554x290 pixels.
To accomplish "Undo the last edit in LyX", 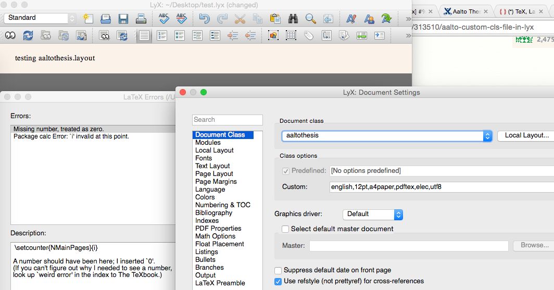I will [x=204, y=18].
